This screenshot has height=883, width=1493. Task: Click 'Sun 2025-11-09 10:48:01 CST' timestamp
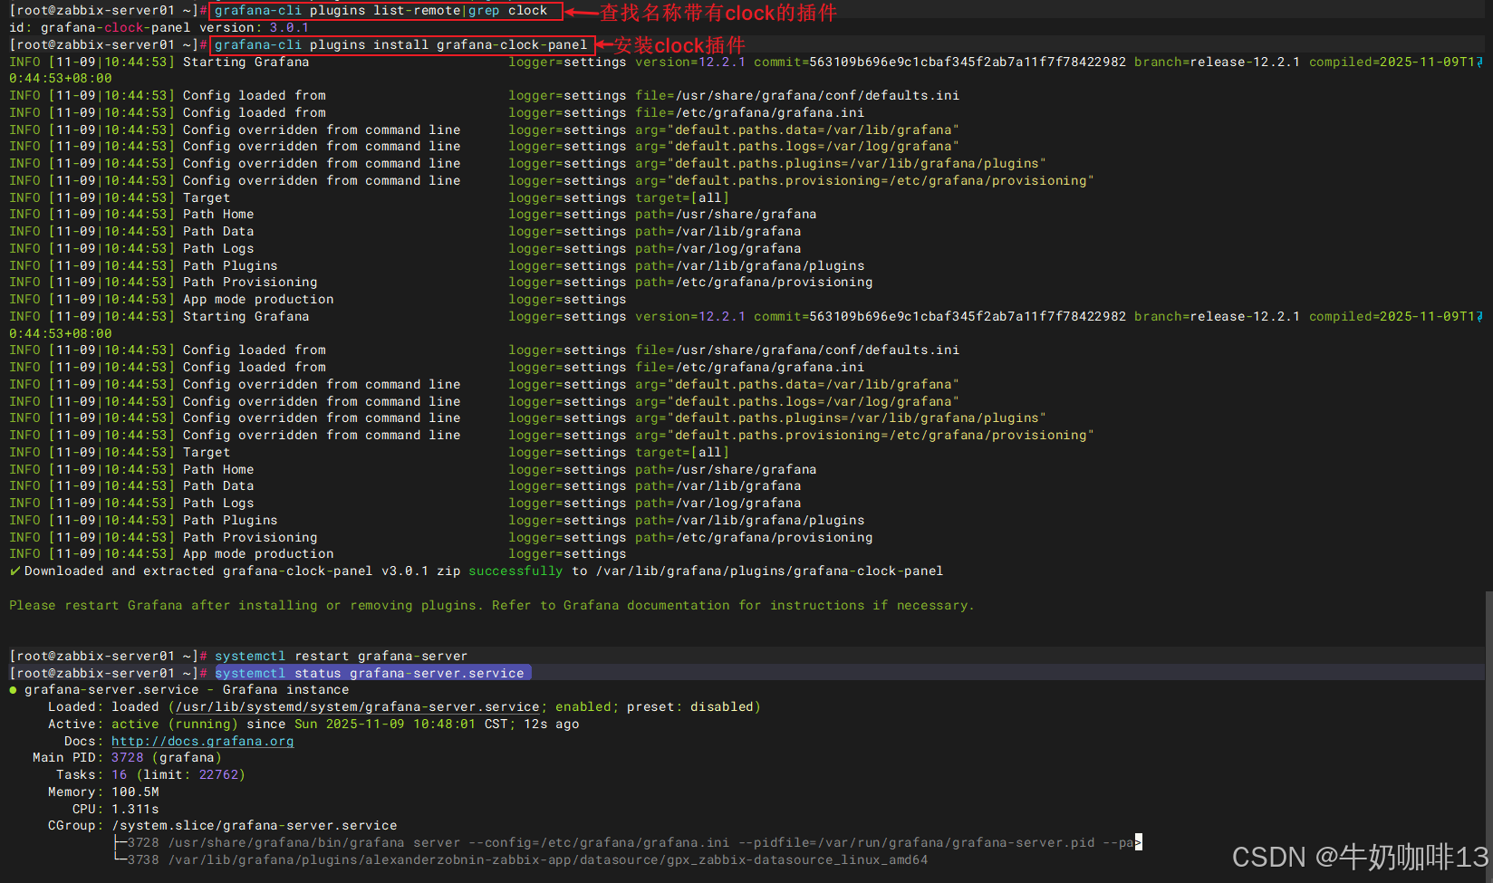401,724
